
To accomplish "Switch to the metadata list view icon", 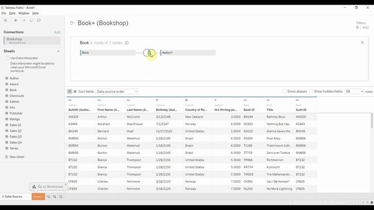I will pos(75,92).
